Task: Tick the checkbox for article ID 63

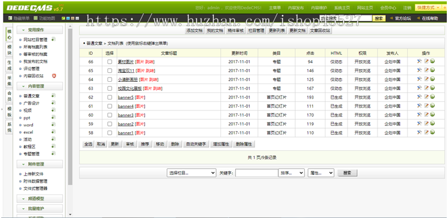Action: click(110, 88)
